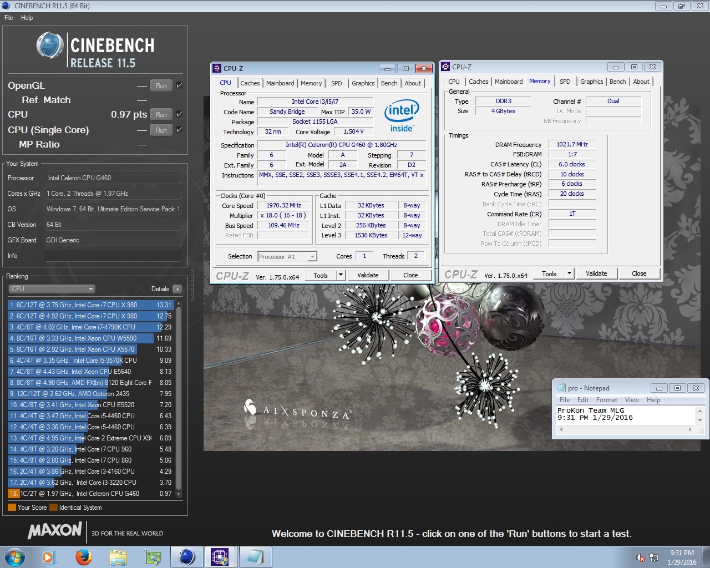Screen dimensions: 710x568
Task: Run the CPU benchmark
Action: (161, 114)
